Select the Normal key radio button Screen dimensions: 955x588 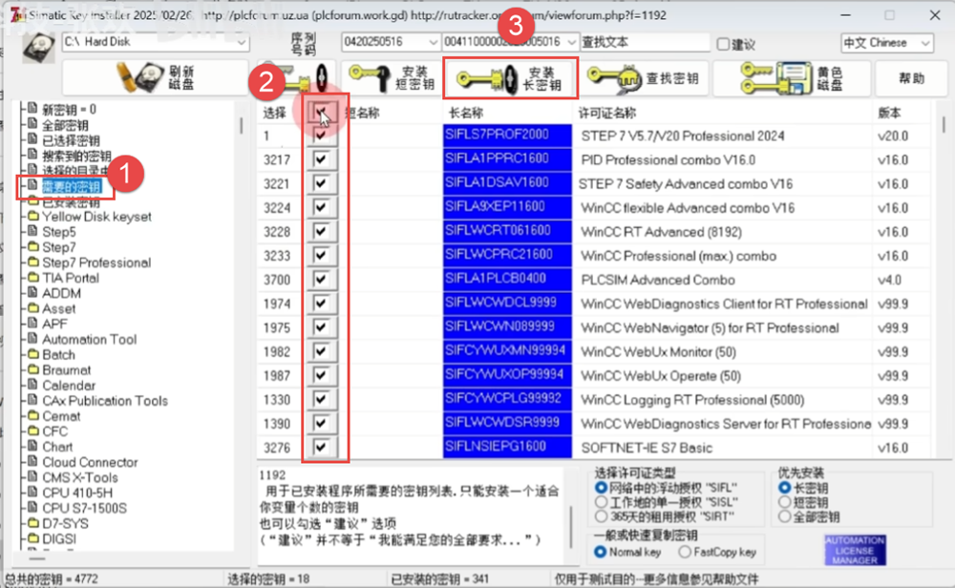(600, 552)
